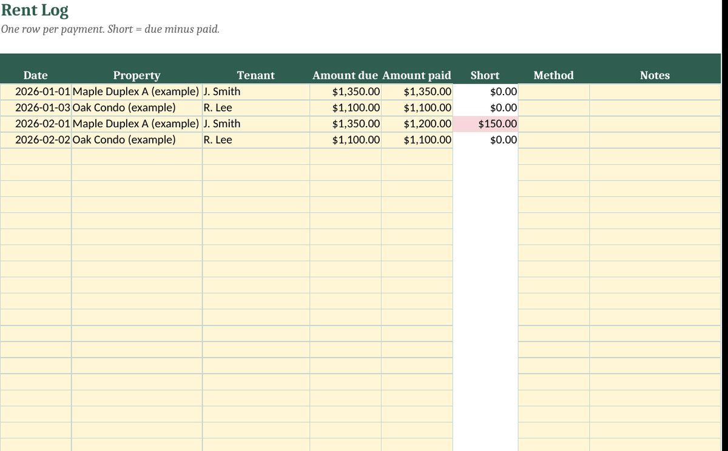Select tenant R. Lee in the 2026-01-03 row
728x451 pixels.
tap(256, 108)
